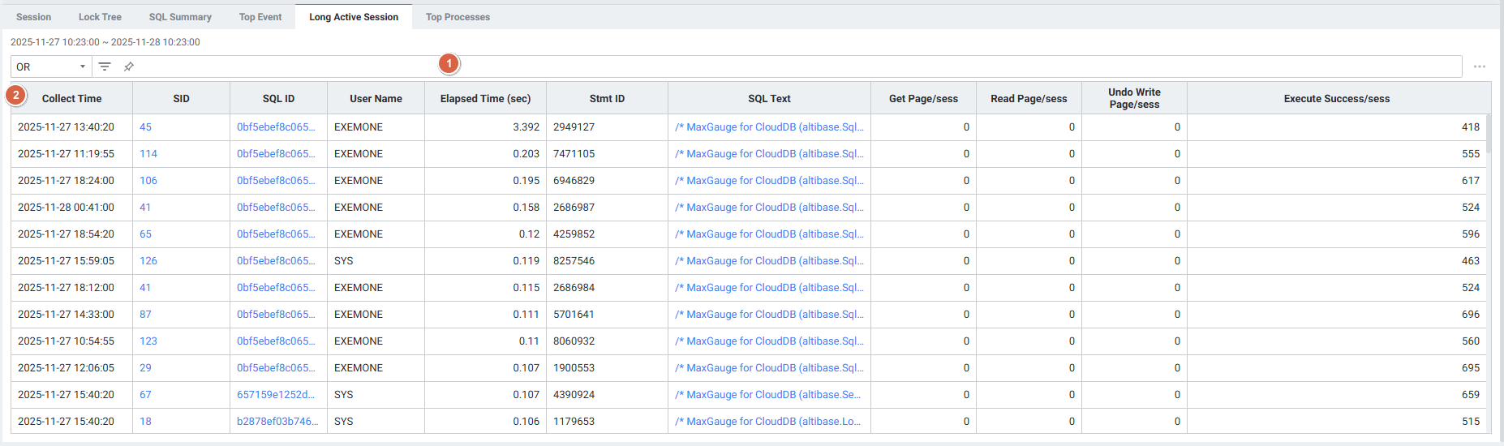This screenshot has height=446, width=1504.
Task: Sort by Collect Time column header
Action: [71, 99]
